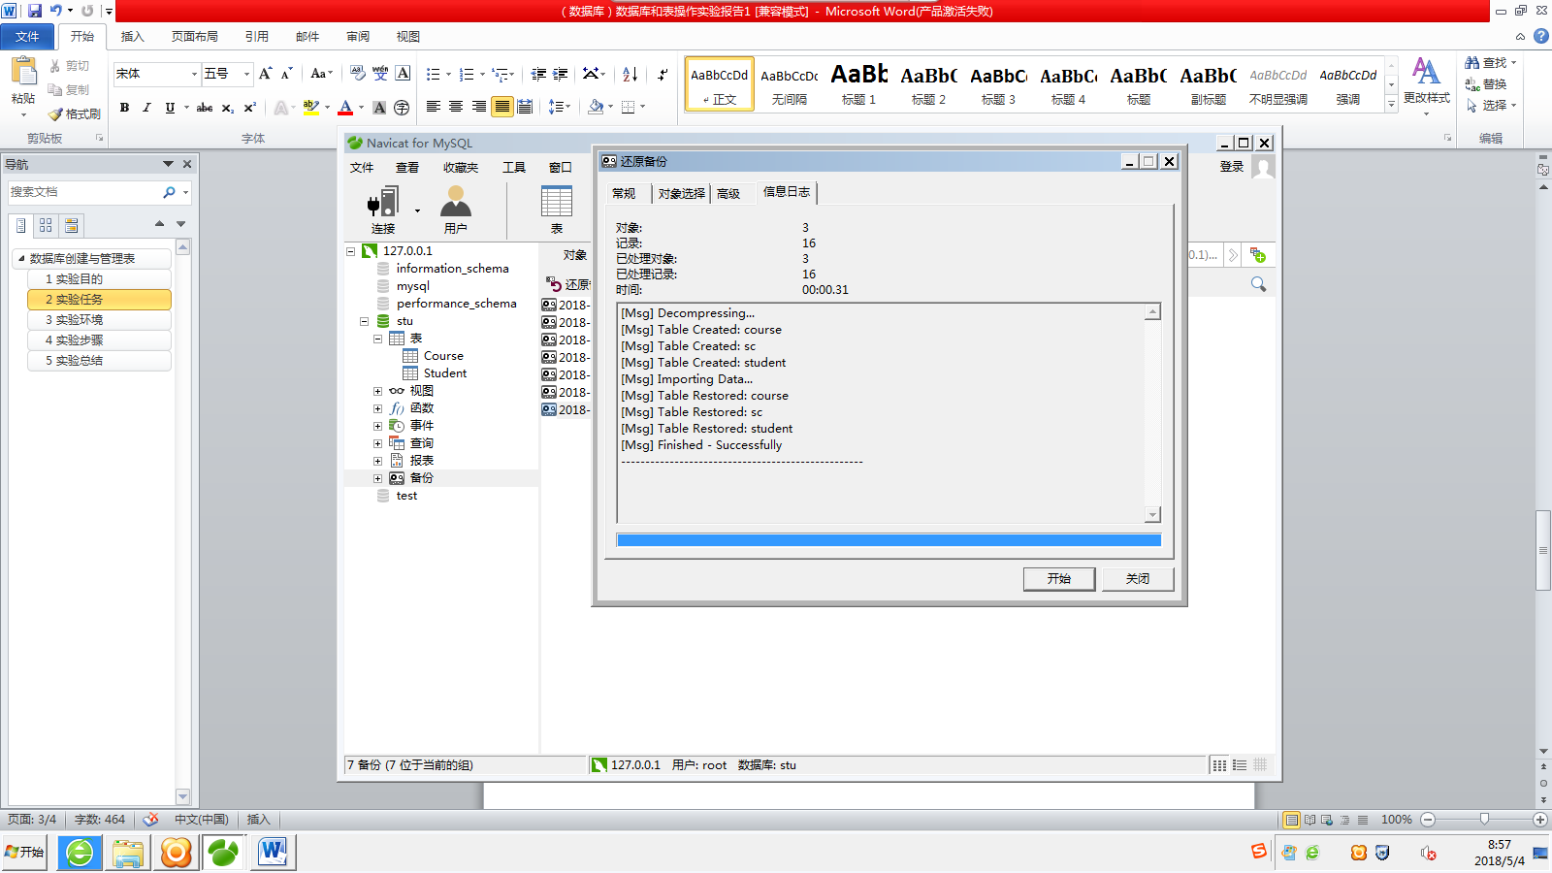The height and width of the screenshot is (873, 1552).
Task: Align text left in Word ribbon
Action: point(433,107)
